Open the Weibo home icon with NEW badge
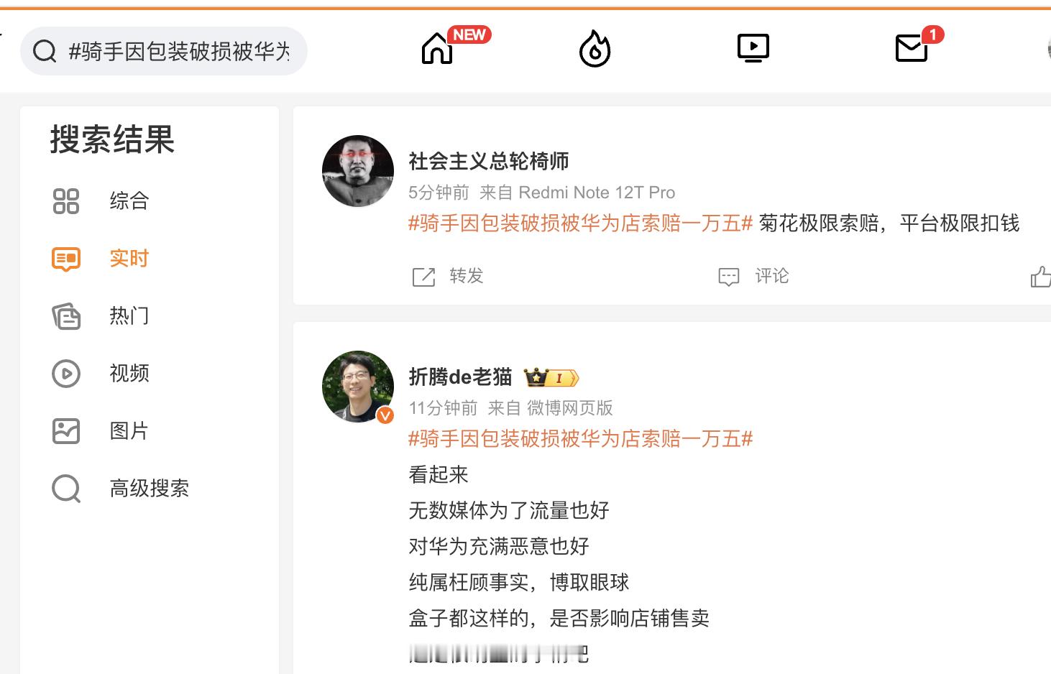 437,49
